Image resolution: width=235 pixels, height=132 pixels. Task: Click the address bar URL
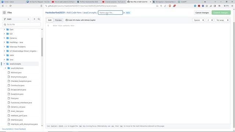pos(82,6)
